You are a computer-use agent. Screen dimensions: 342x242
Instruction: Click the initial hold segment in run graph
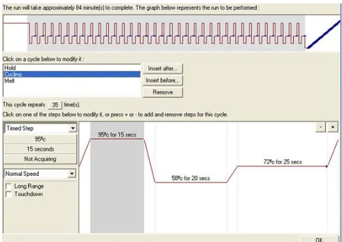click(x=16, y=33)
